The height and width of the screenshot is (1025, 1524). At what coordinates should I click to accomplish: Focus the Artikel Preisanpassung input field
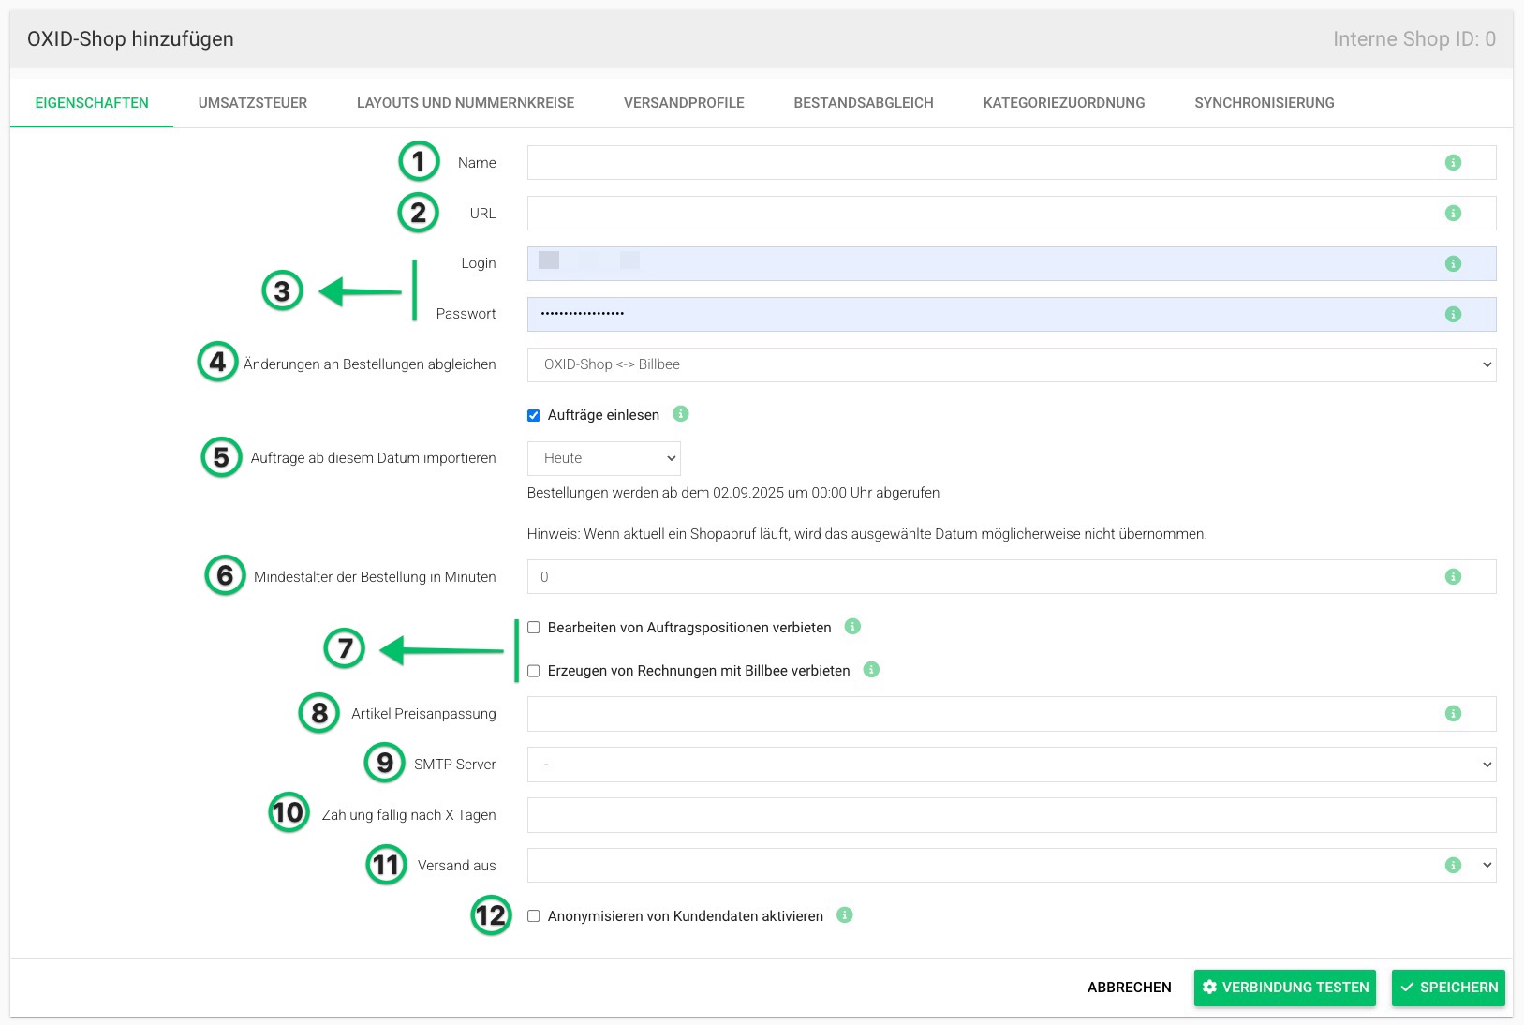1012,714
